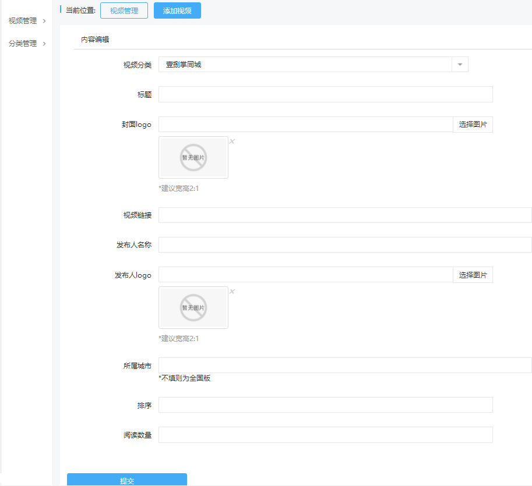Focus the 封面logo path input field
This screenshot has height=486, width=532.
(x=306, y=125)
